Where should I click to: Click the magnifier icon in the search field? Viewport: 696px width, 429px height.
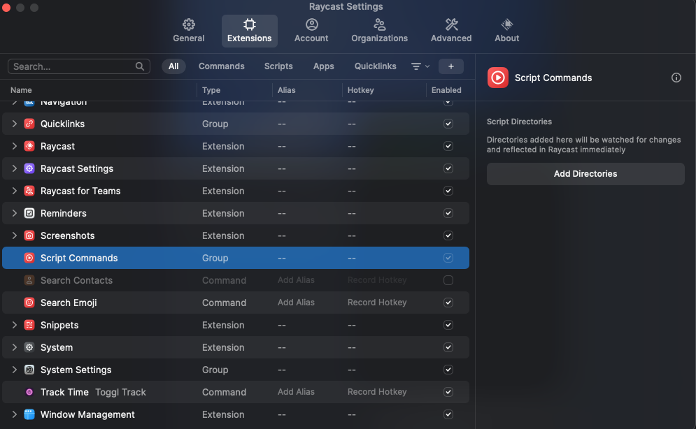click(x=140, y=66)
